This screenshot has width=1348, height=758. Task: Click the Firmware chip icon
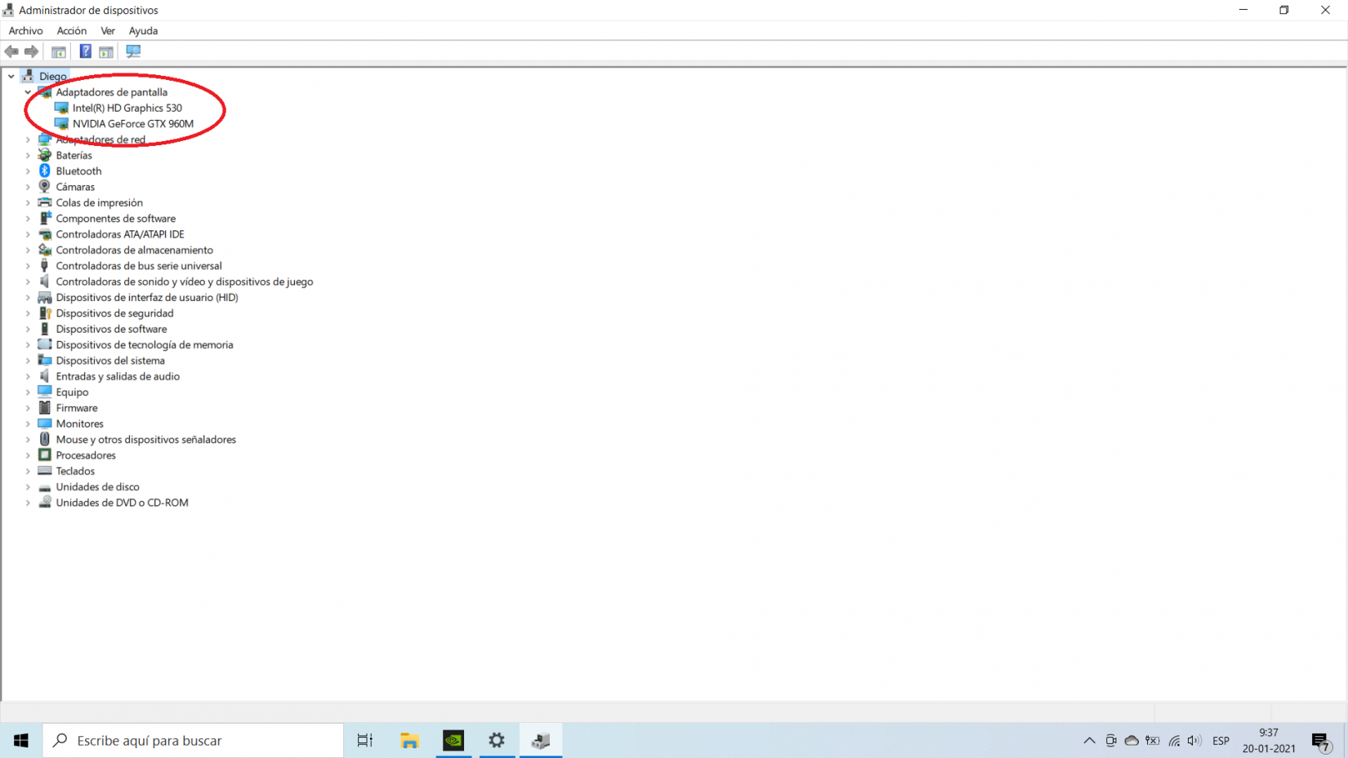45,408
